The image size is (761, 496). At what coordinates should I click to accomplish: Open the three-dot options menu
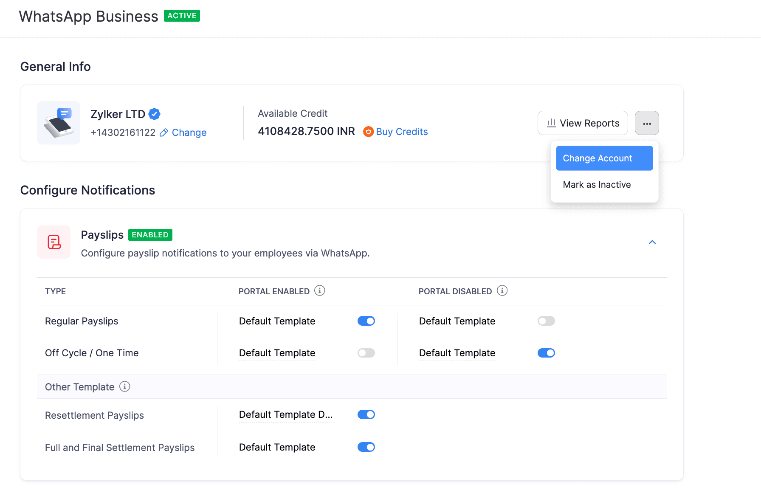647,123
